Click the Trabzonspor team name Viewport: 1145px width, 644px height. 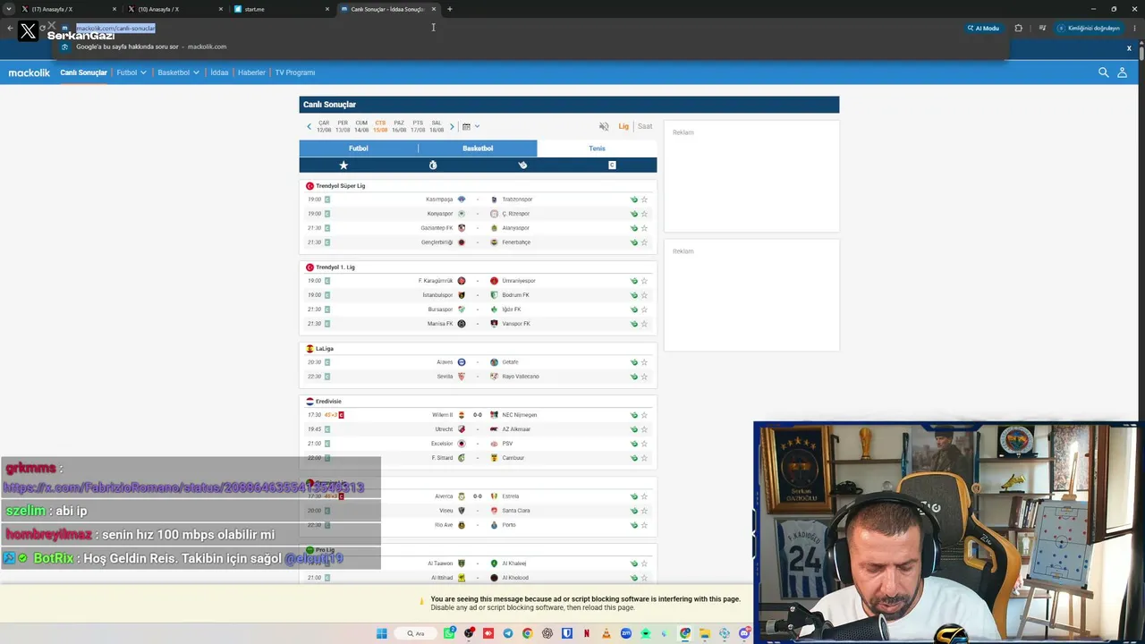pos(517,199)
